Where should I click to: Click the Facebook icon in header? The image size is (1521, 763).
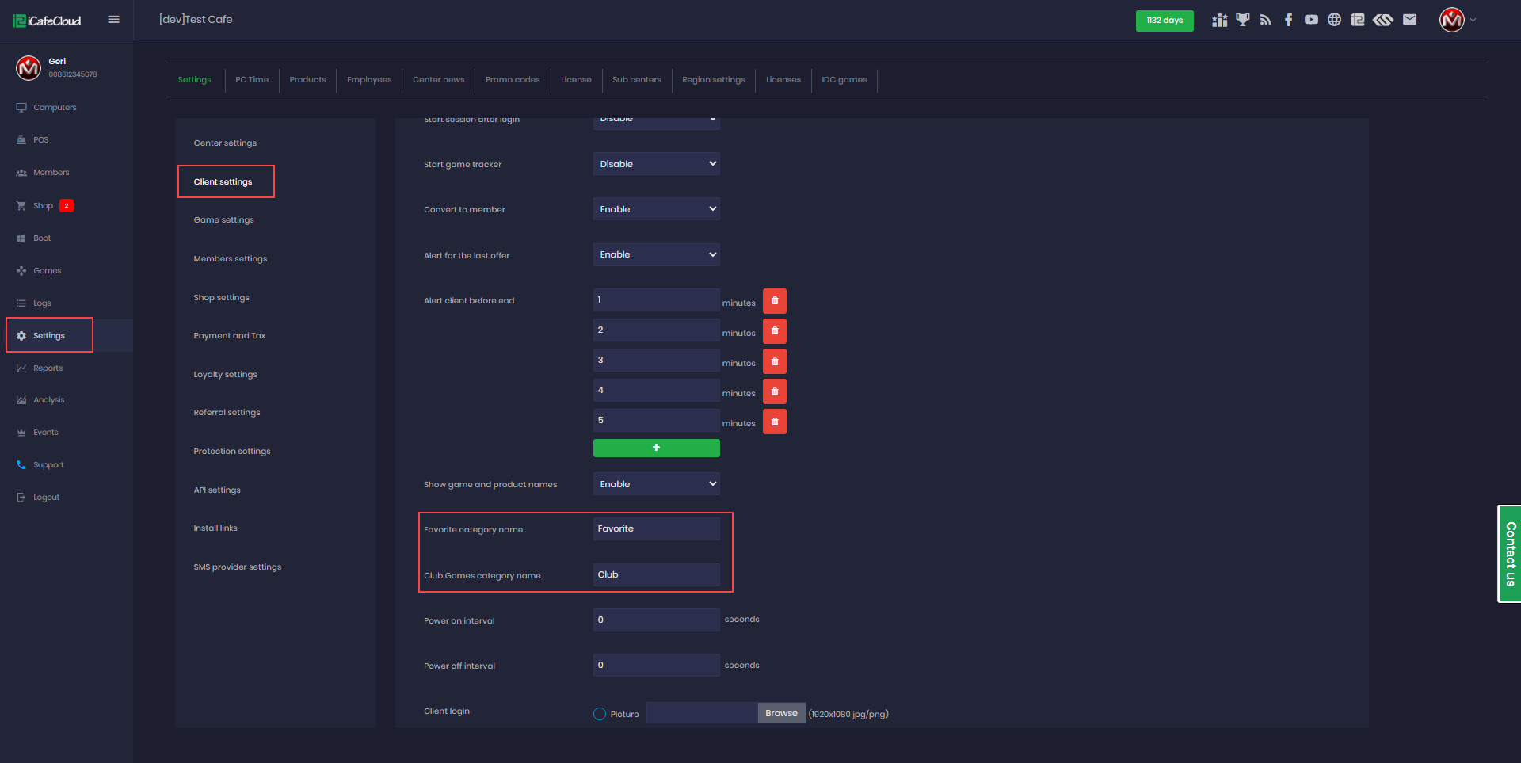click(x=1289, y=20)
